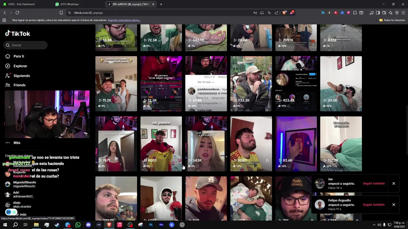Open the video with 423.4K views
This screenshot has height=229, width=408.
tap(296, 84)
